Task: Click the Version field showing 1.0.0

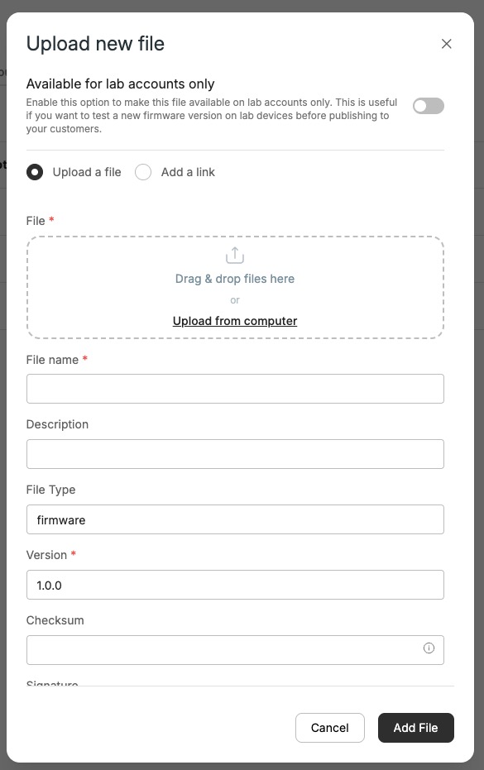Action: click(x=235, y=585)
